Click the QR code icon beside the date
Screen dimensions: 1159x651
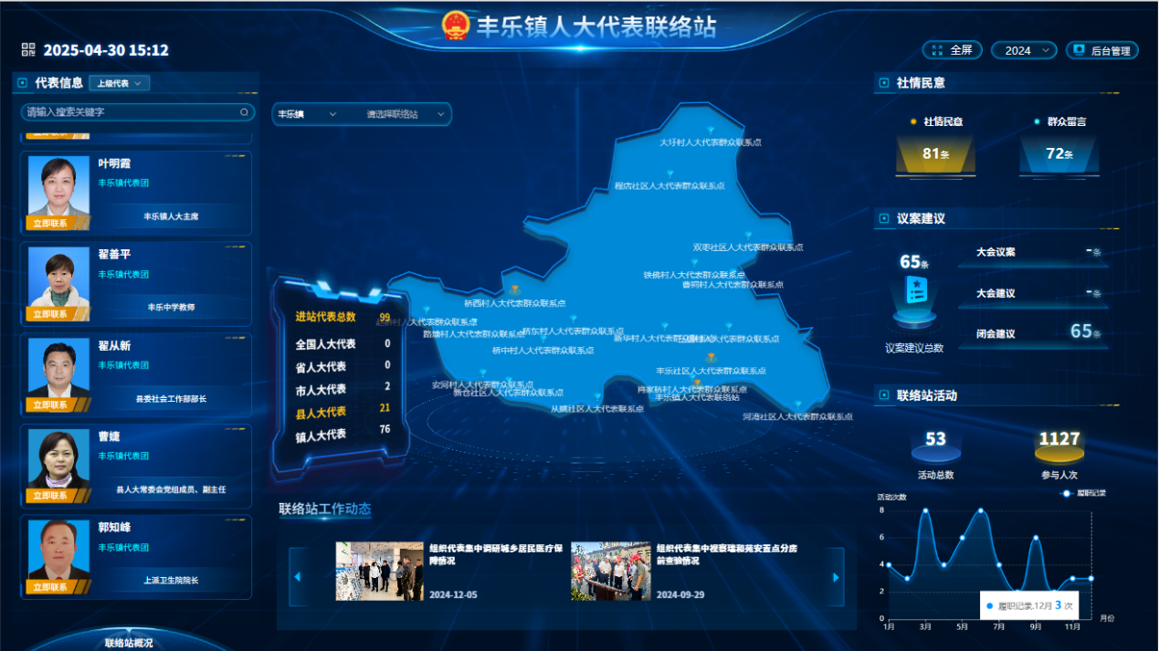[28, 50]
